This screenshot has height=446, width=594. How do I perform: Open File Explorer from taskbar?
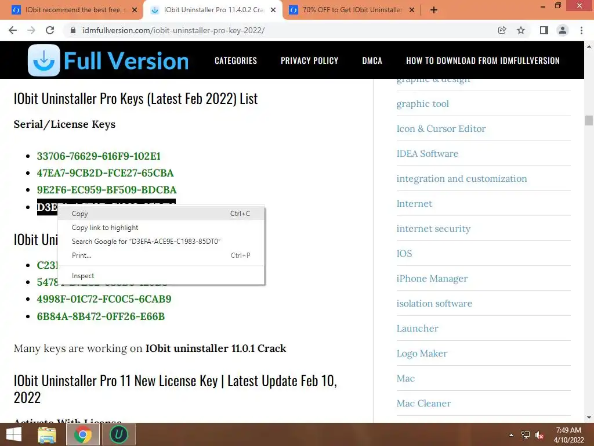click(x=47, y=434)
